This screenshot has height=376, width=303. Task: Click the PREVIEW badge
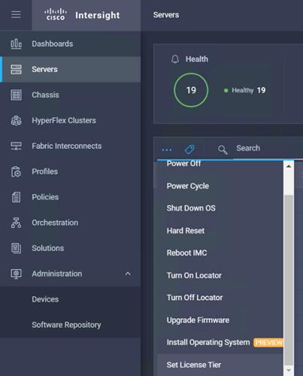(268, 343)
